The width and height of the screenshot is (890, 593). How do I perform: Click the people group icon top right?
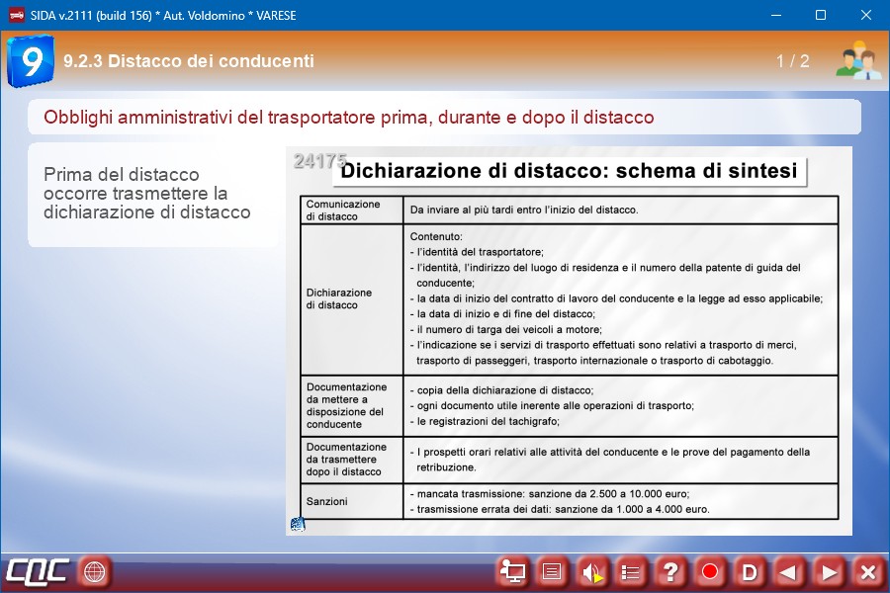pos(857,61)
